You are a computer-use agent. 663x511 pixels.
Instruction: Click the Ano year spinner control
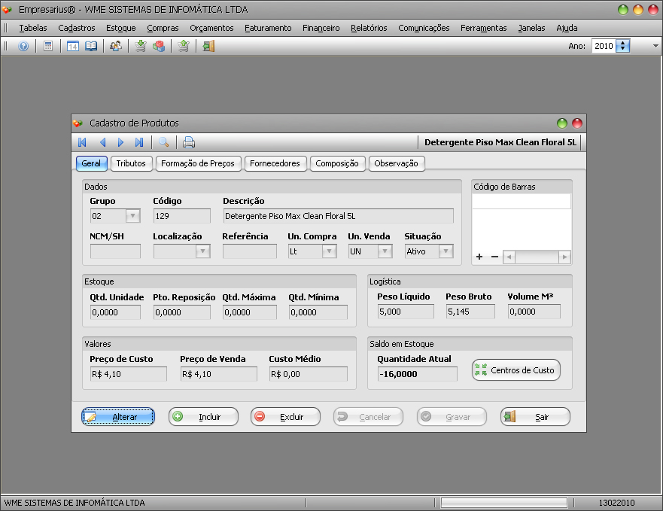click(x=622, y=46)
